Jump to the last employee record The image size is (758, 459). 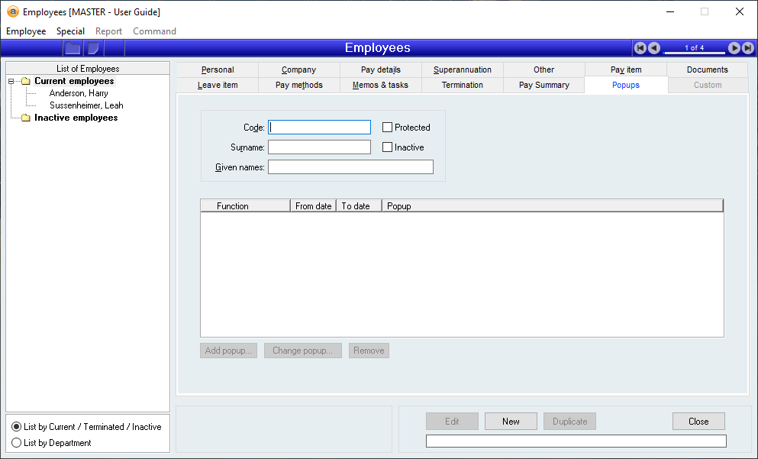[x=747, y=48]
